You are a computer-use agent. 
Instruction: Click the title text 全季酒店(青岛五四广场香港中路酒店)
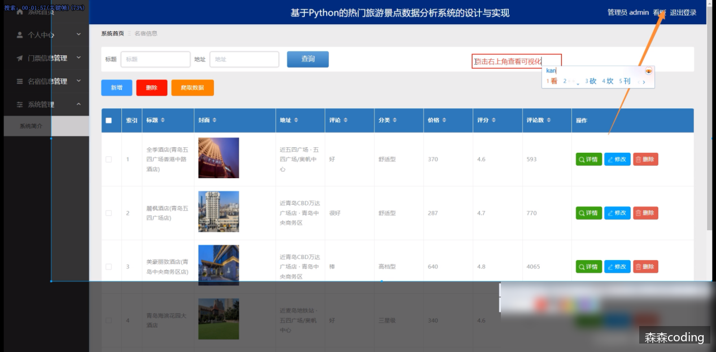(167, 160)
